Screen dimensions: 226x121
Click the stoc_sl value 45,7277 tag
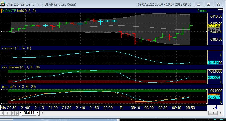click(214, 97)
